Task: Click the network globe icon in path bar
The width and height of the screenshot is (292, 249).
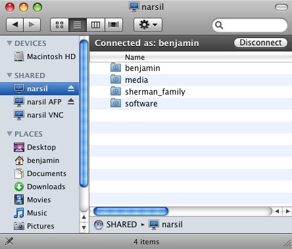Action: click(99, 225)
